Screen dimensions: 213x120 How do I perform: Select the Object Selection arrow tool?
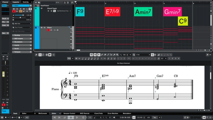pos(99,55)
